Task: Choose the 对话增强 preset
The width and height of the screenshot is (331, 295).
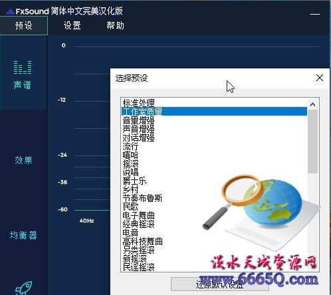Action: (214, 138)
